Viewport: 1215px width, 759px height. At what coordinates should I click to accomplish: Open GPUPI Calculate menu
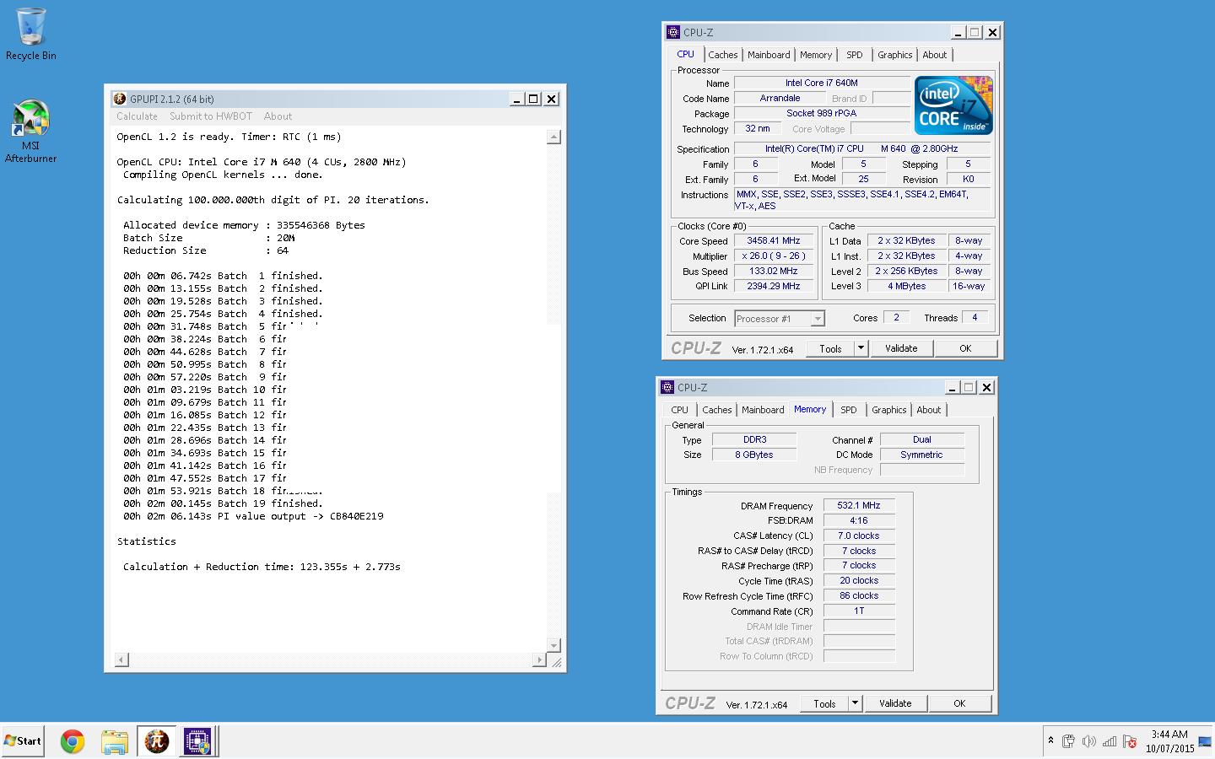tap(137, 116)
